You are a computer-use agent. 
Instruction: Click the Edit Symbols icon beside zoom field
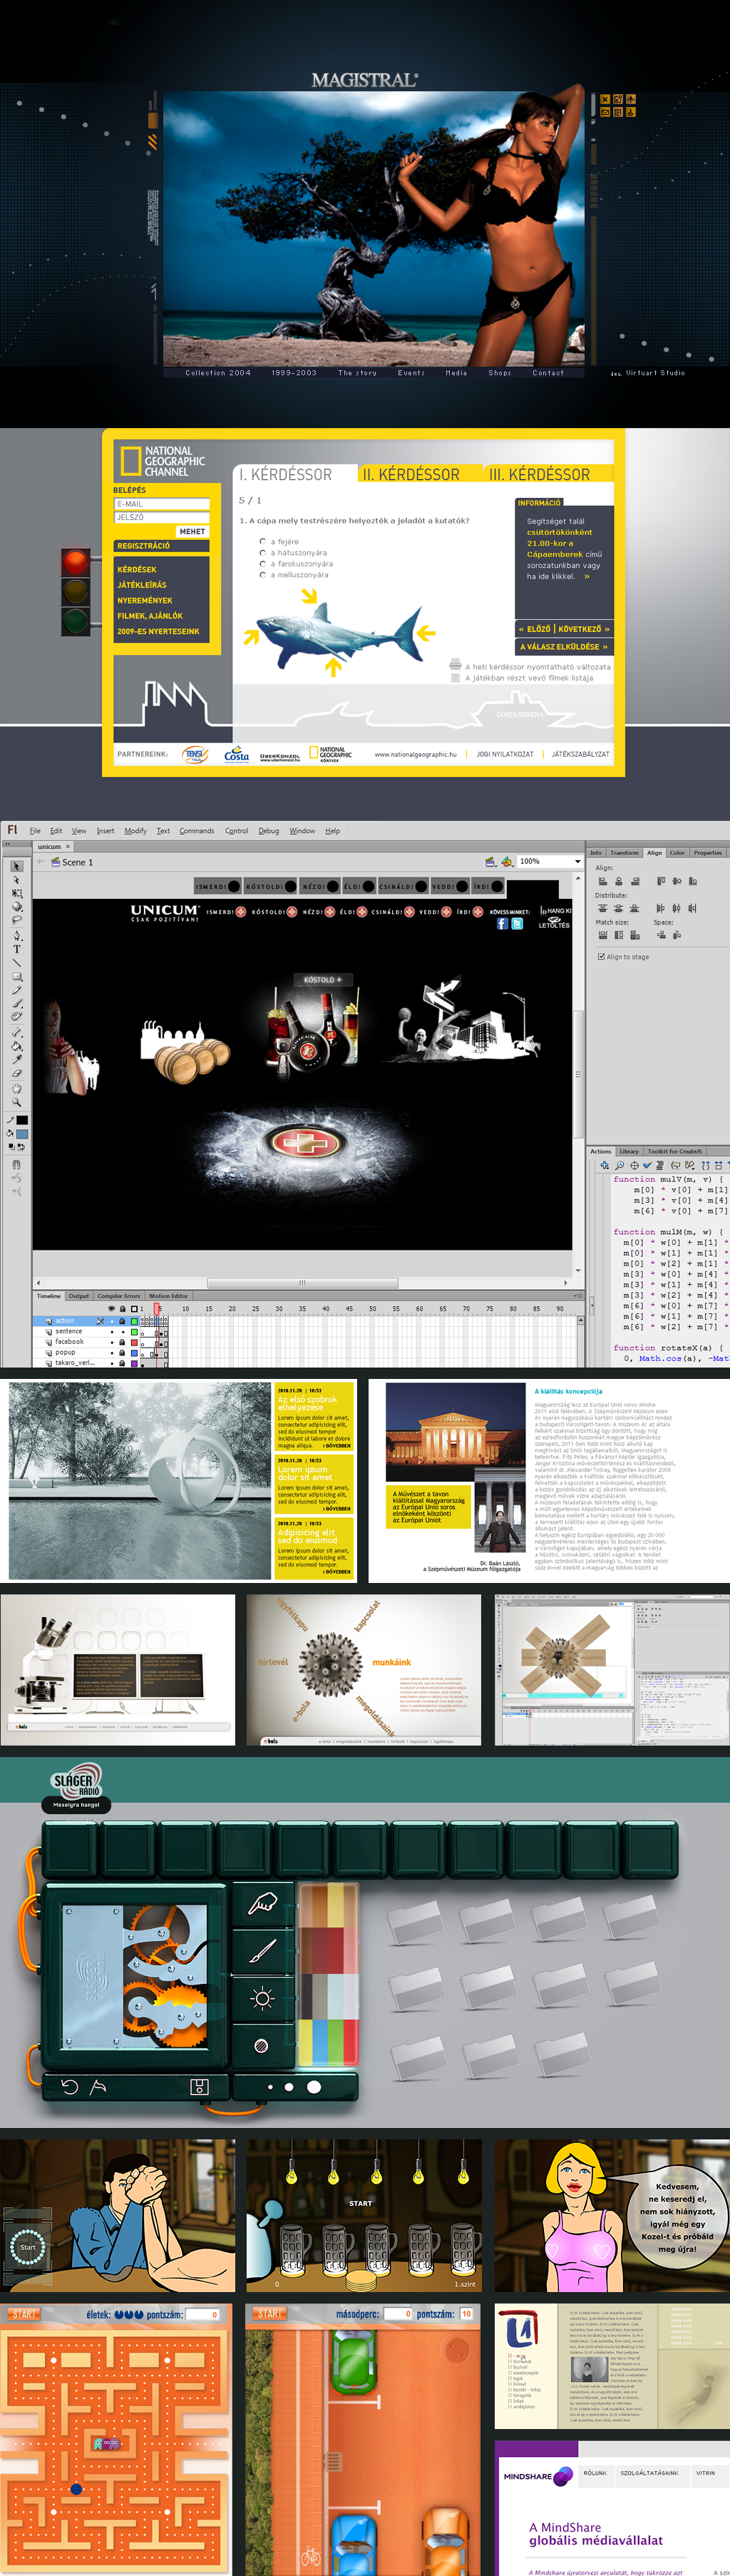pyautogui.click(x=507, y=862)
